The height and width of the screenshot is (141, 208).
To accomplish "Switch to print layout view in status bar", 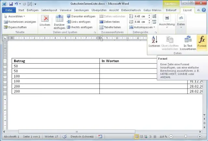I will tap(137, 136).
